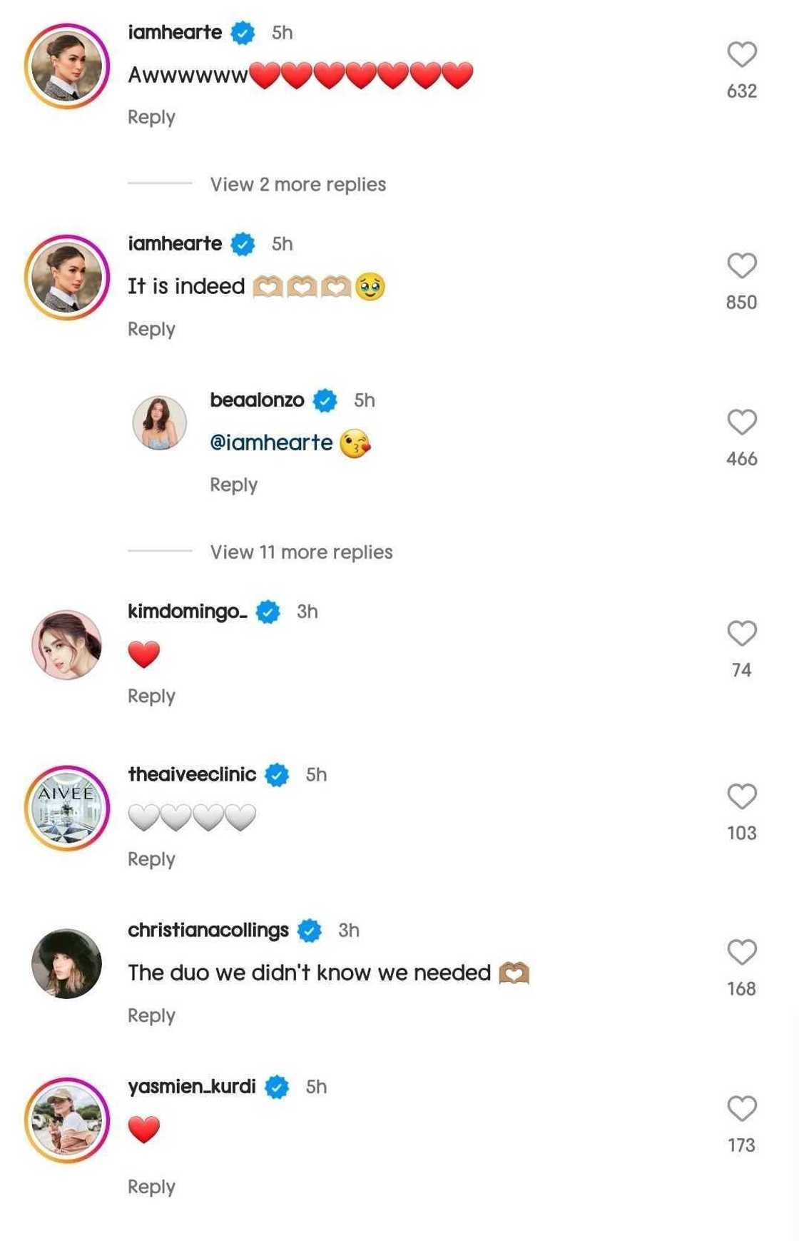
Task: Tap yasmien_kurdi's story ring avatar
Action: tap(67, 1120)
